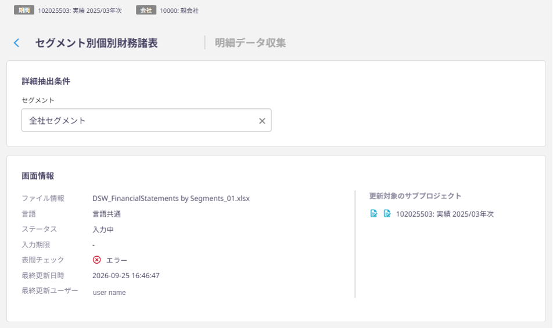Viewport: 553px width, 328px height.
Task: Click the 言語共通 language value
Action: (106, 214)
